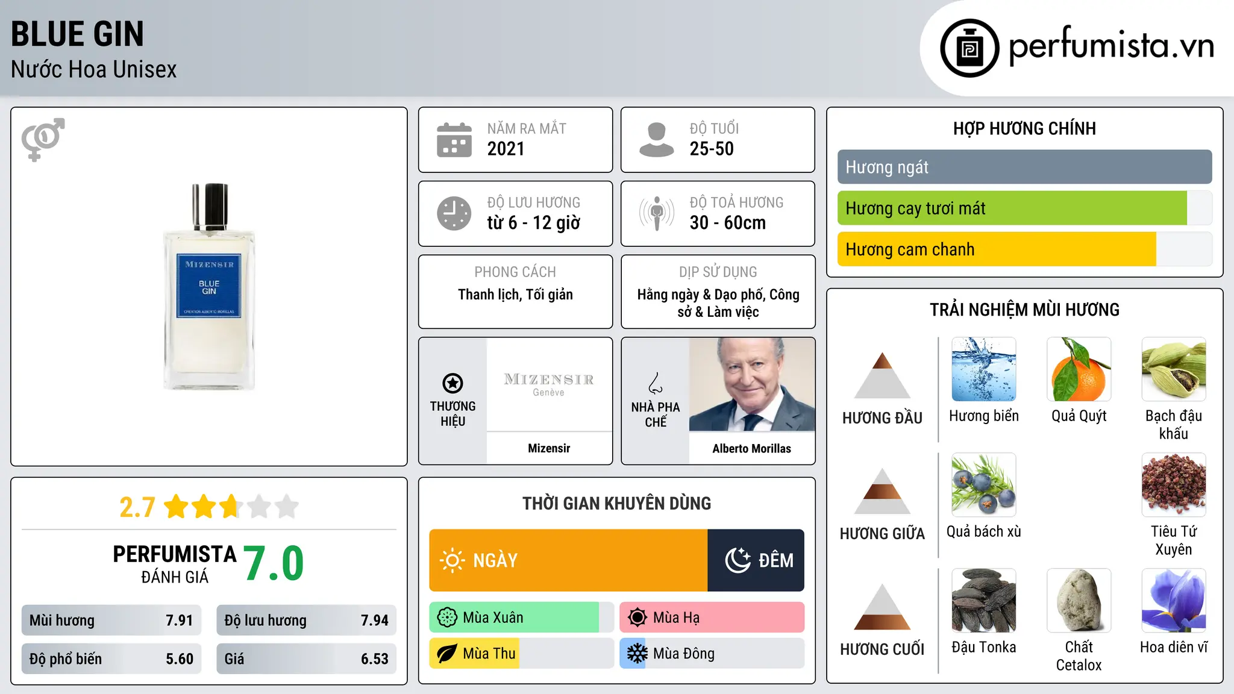Screen dimensions: 1234x694
Task: Select the Đậu Tonka note image
Action: 984,601
